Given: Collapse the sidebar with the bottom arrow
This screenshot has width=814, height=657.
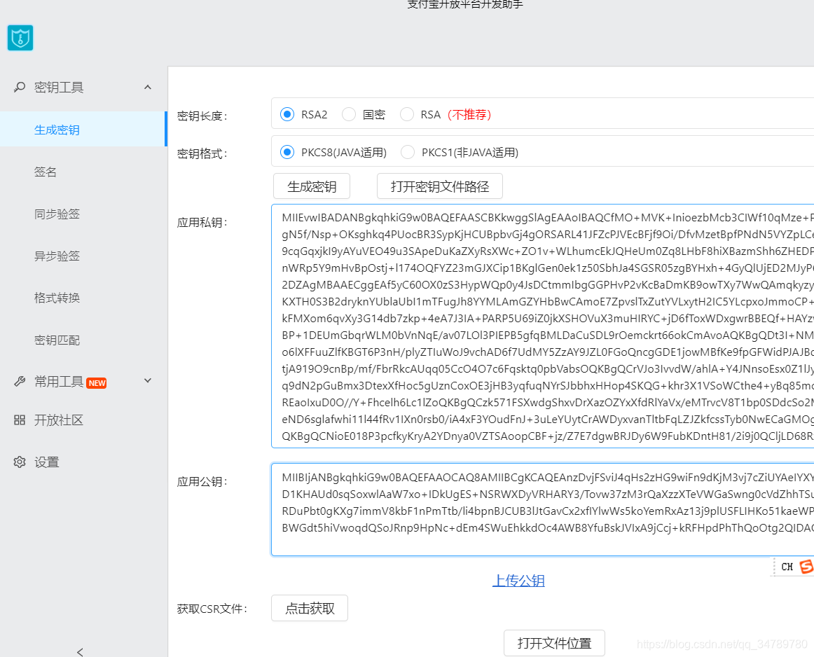Looking at the screenshot, I should point(80,652).
